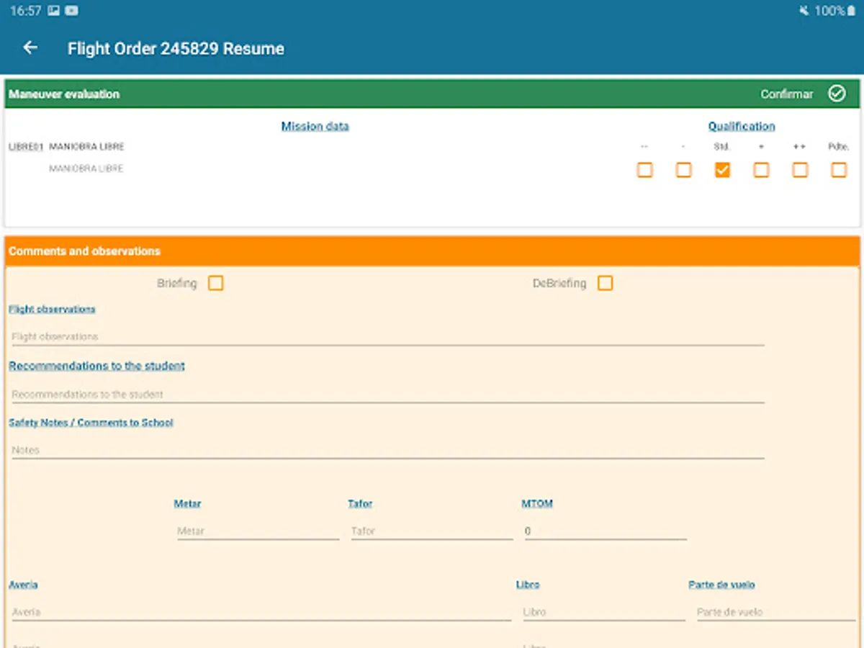Tap the Tafor heading label
Image resolution: width=864 pixels, height=648 pixels.
pyautogui.click(x=360, y=503)
